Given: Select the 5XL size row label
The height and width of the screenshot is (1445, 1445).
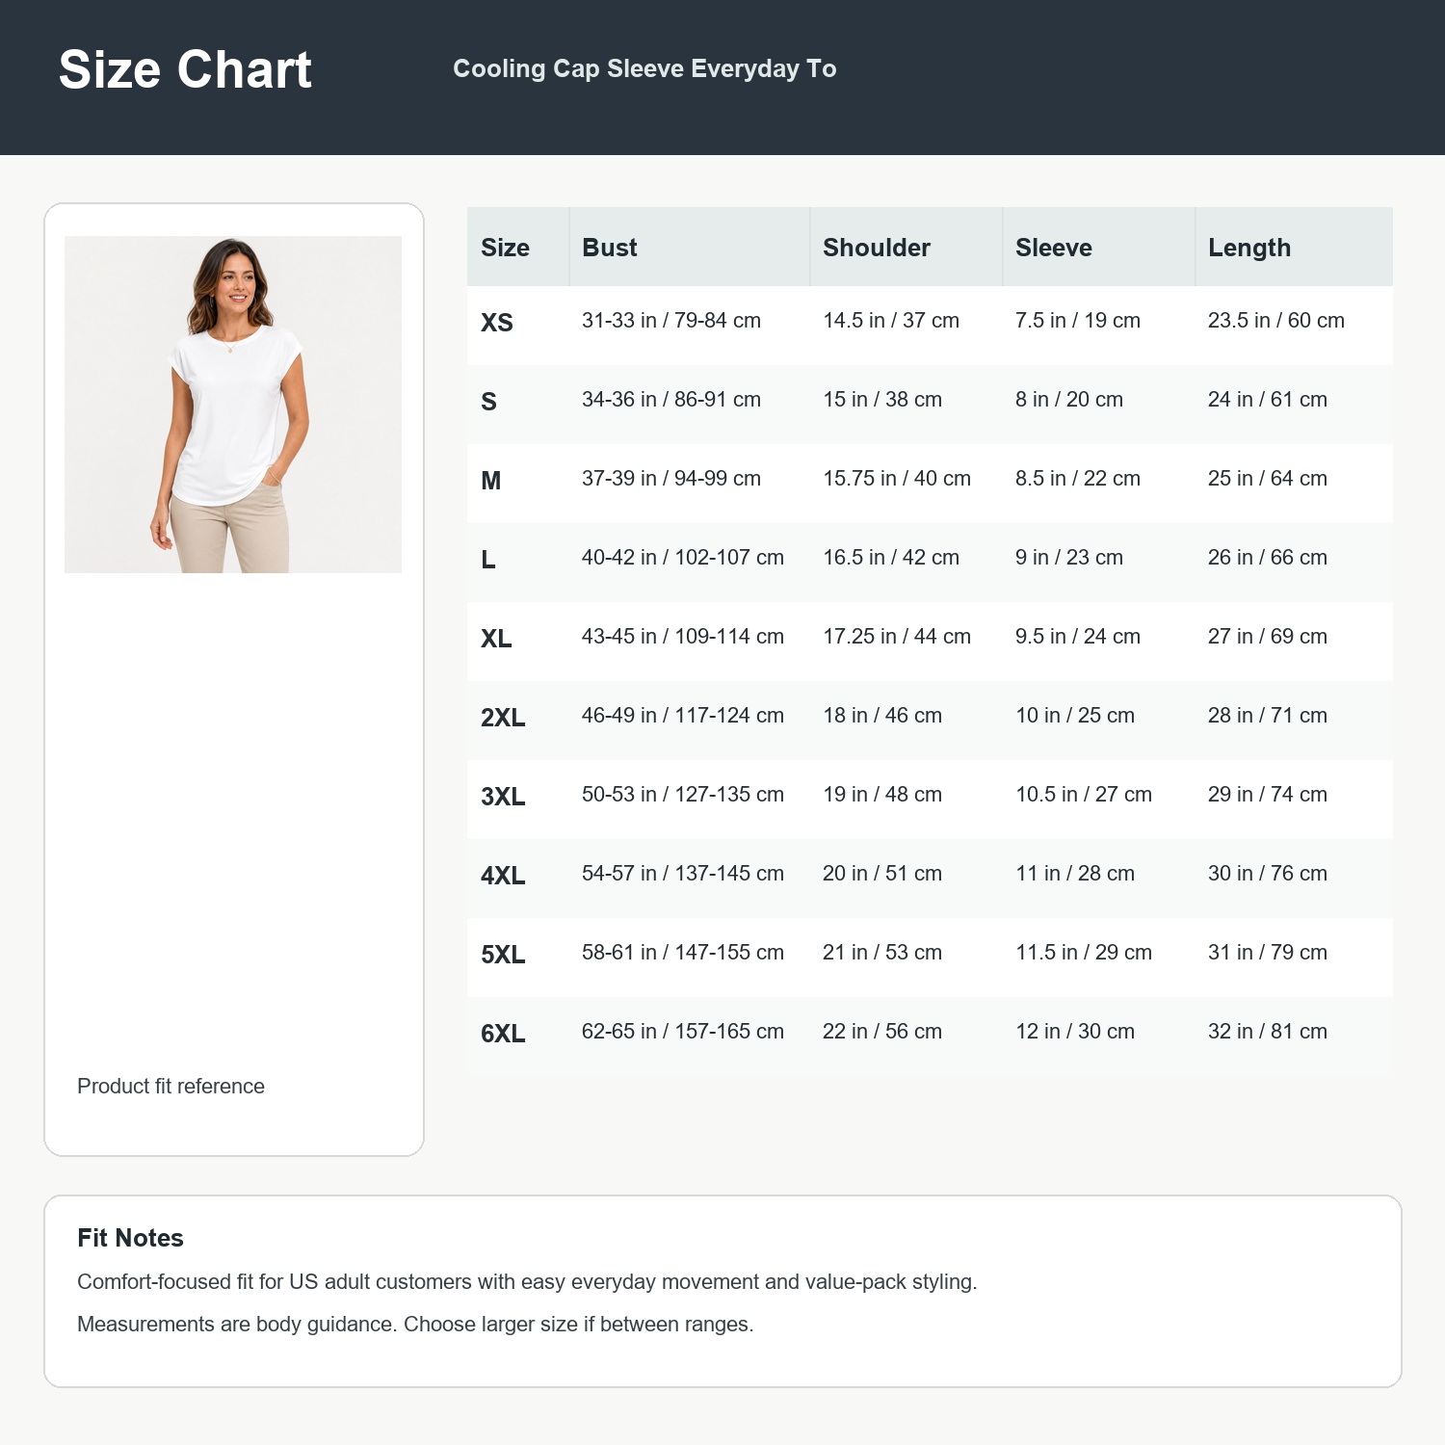Looking at the screenshot, I should click(503, 955).
